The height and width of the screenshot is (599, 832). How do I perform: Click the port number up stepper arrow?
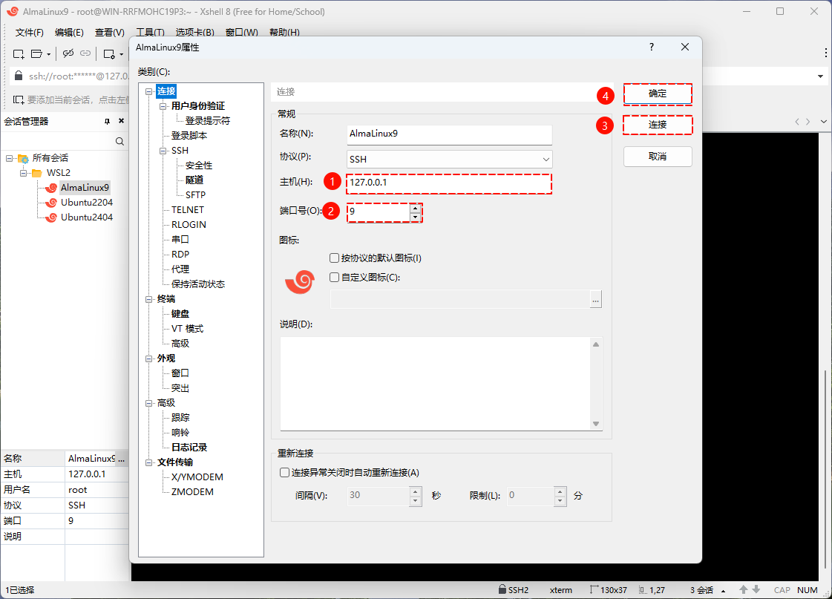[415, 208]
